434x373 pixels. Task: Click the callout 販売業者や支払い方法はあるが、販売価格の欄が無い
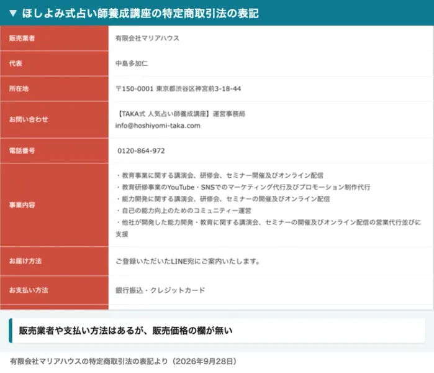217,331
